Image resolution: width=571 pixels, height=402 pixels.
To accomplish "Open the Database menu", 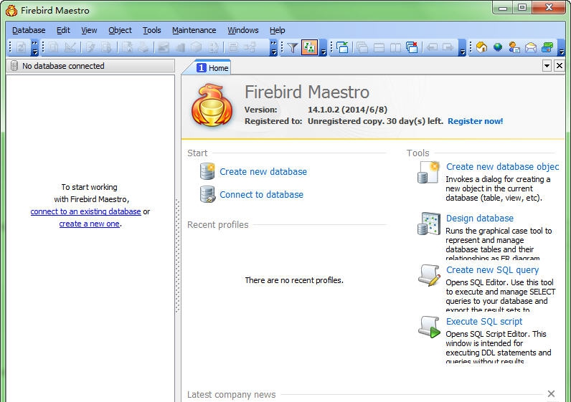I will (x=29, y=30).
